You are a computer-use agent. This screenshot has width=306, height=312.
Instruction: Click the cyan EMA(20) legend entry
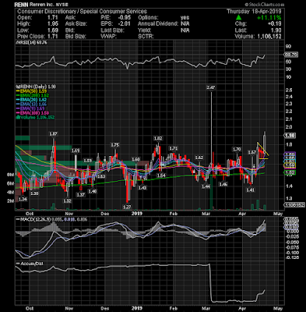31,100
